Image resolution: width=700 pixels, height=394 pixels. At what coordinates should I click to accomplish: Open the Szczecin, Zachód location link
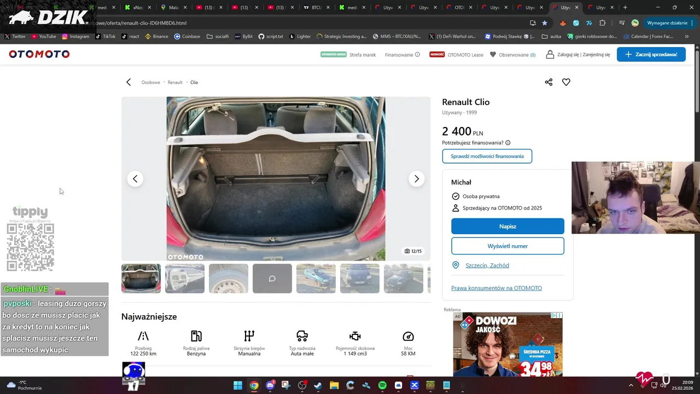click(487, 265)
